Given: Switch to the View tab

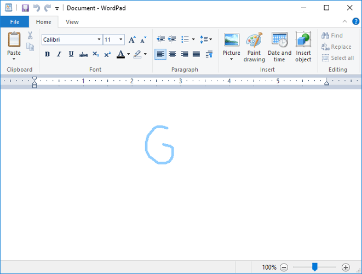Looking at the screenshot, I should (x=72, y=22).
